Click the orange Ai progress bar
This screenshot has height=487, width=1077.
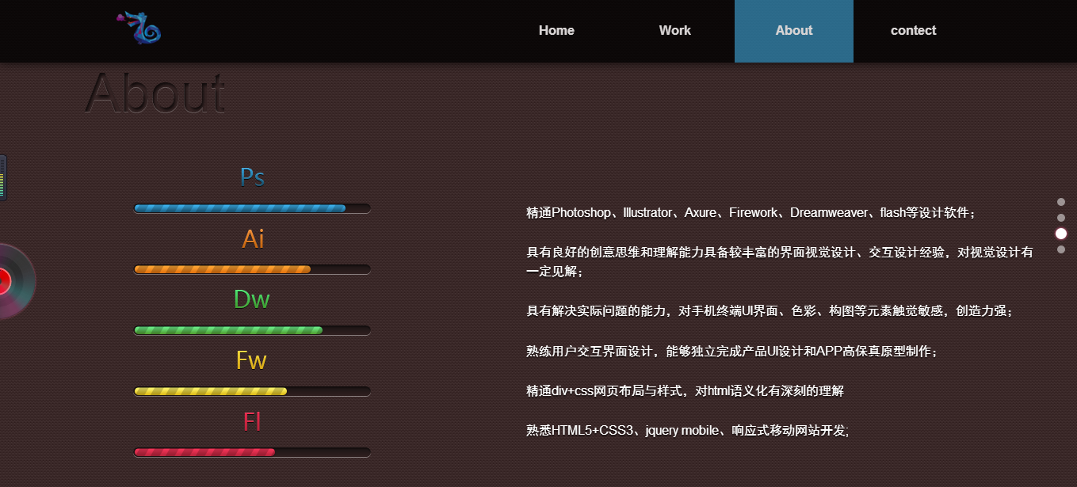point(252,269)
